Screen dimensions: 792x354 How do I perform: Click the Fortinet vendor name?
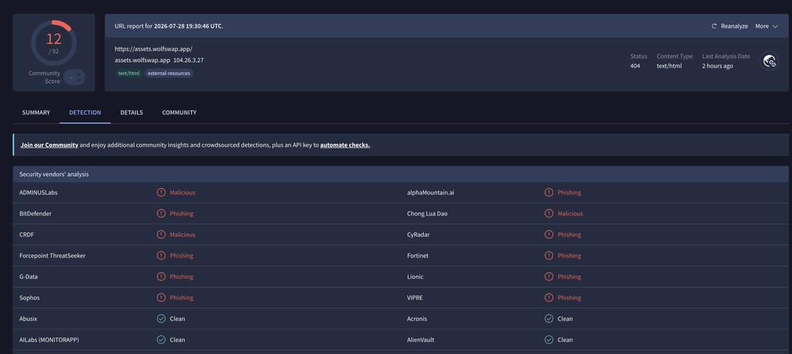pyautogui.click(x=419, y=256)
